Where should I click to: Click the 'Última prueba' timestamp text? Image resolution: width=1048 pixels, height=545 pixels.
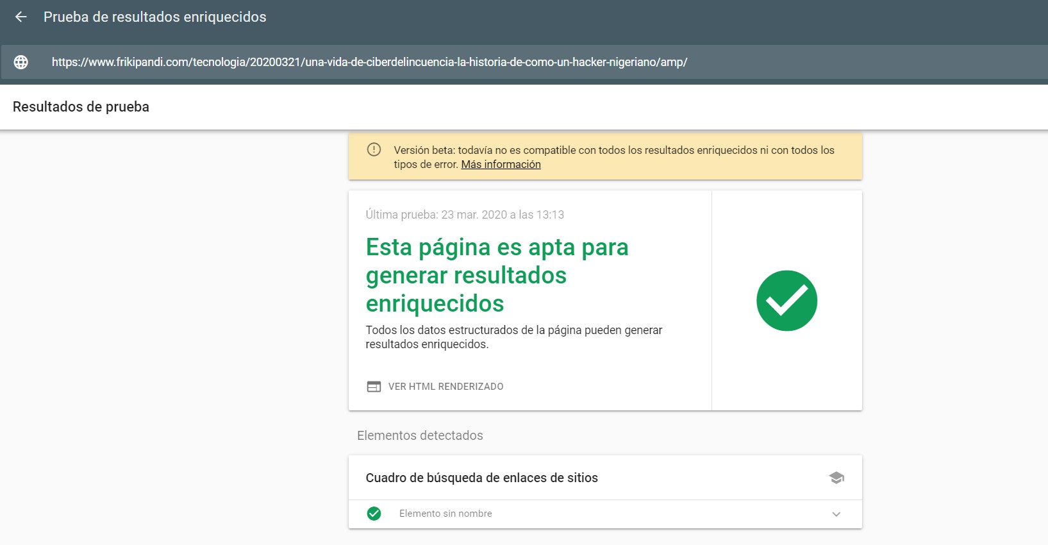tap(465, 215)
